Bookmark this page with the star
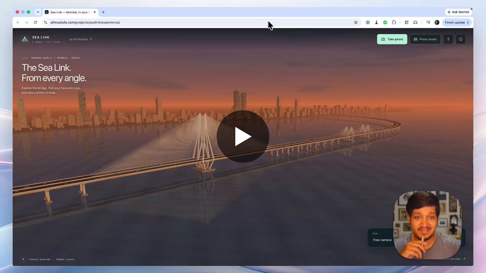This screenshot has height=273, width=486. click(356, 23)
